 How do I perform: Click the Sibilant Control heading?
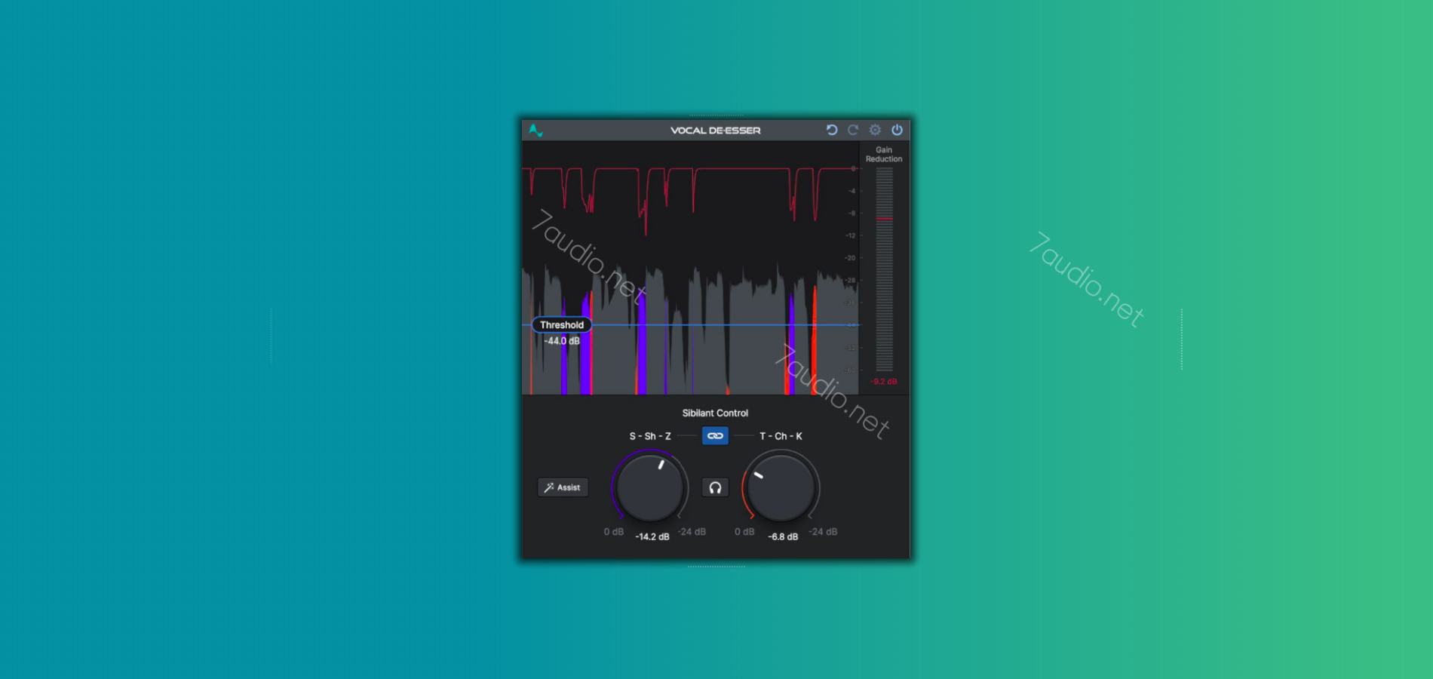point(715,413)
